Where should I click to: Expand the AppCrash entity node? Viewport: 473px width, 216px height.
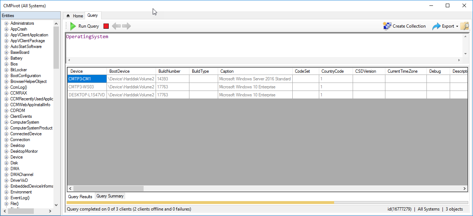(x=7, y=29)
